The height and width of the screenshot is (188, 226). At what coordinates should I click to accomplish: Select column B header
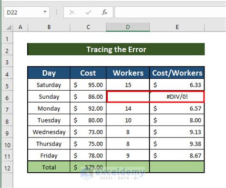point(49,27)
